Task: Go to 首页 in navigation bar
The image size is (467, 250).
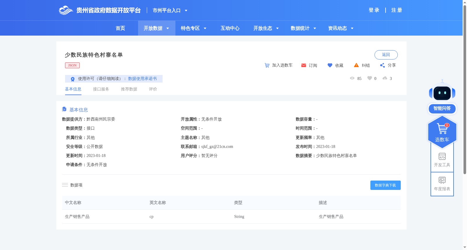Action: click(120, 28)
